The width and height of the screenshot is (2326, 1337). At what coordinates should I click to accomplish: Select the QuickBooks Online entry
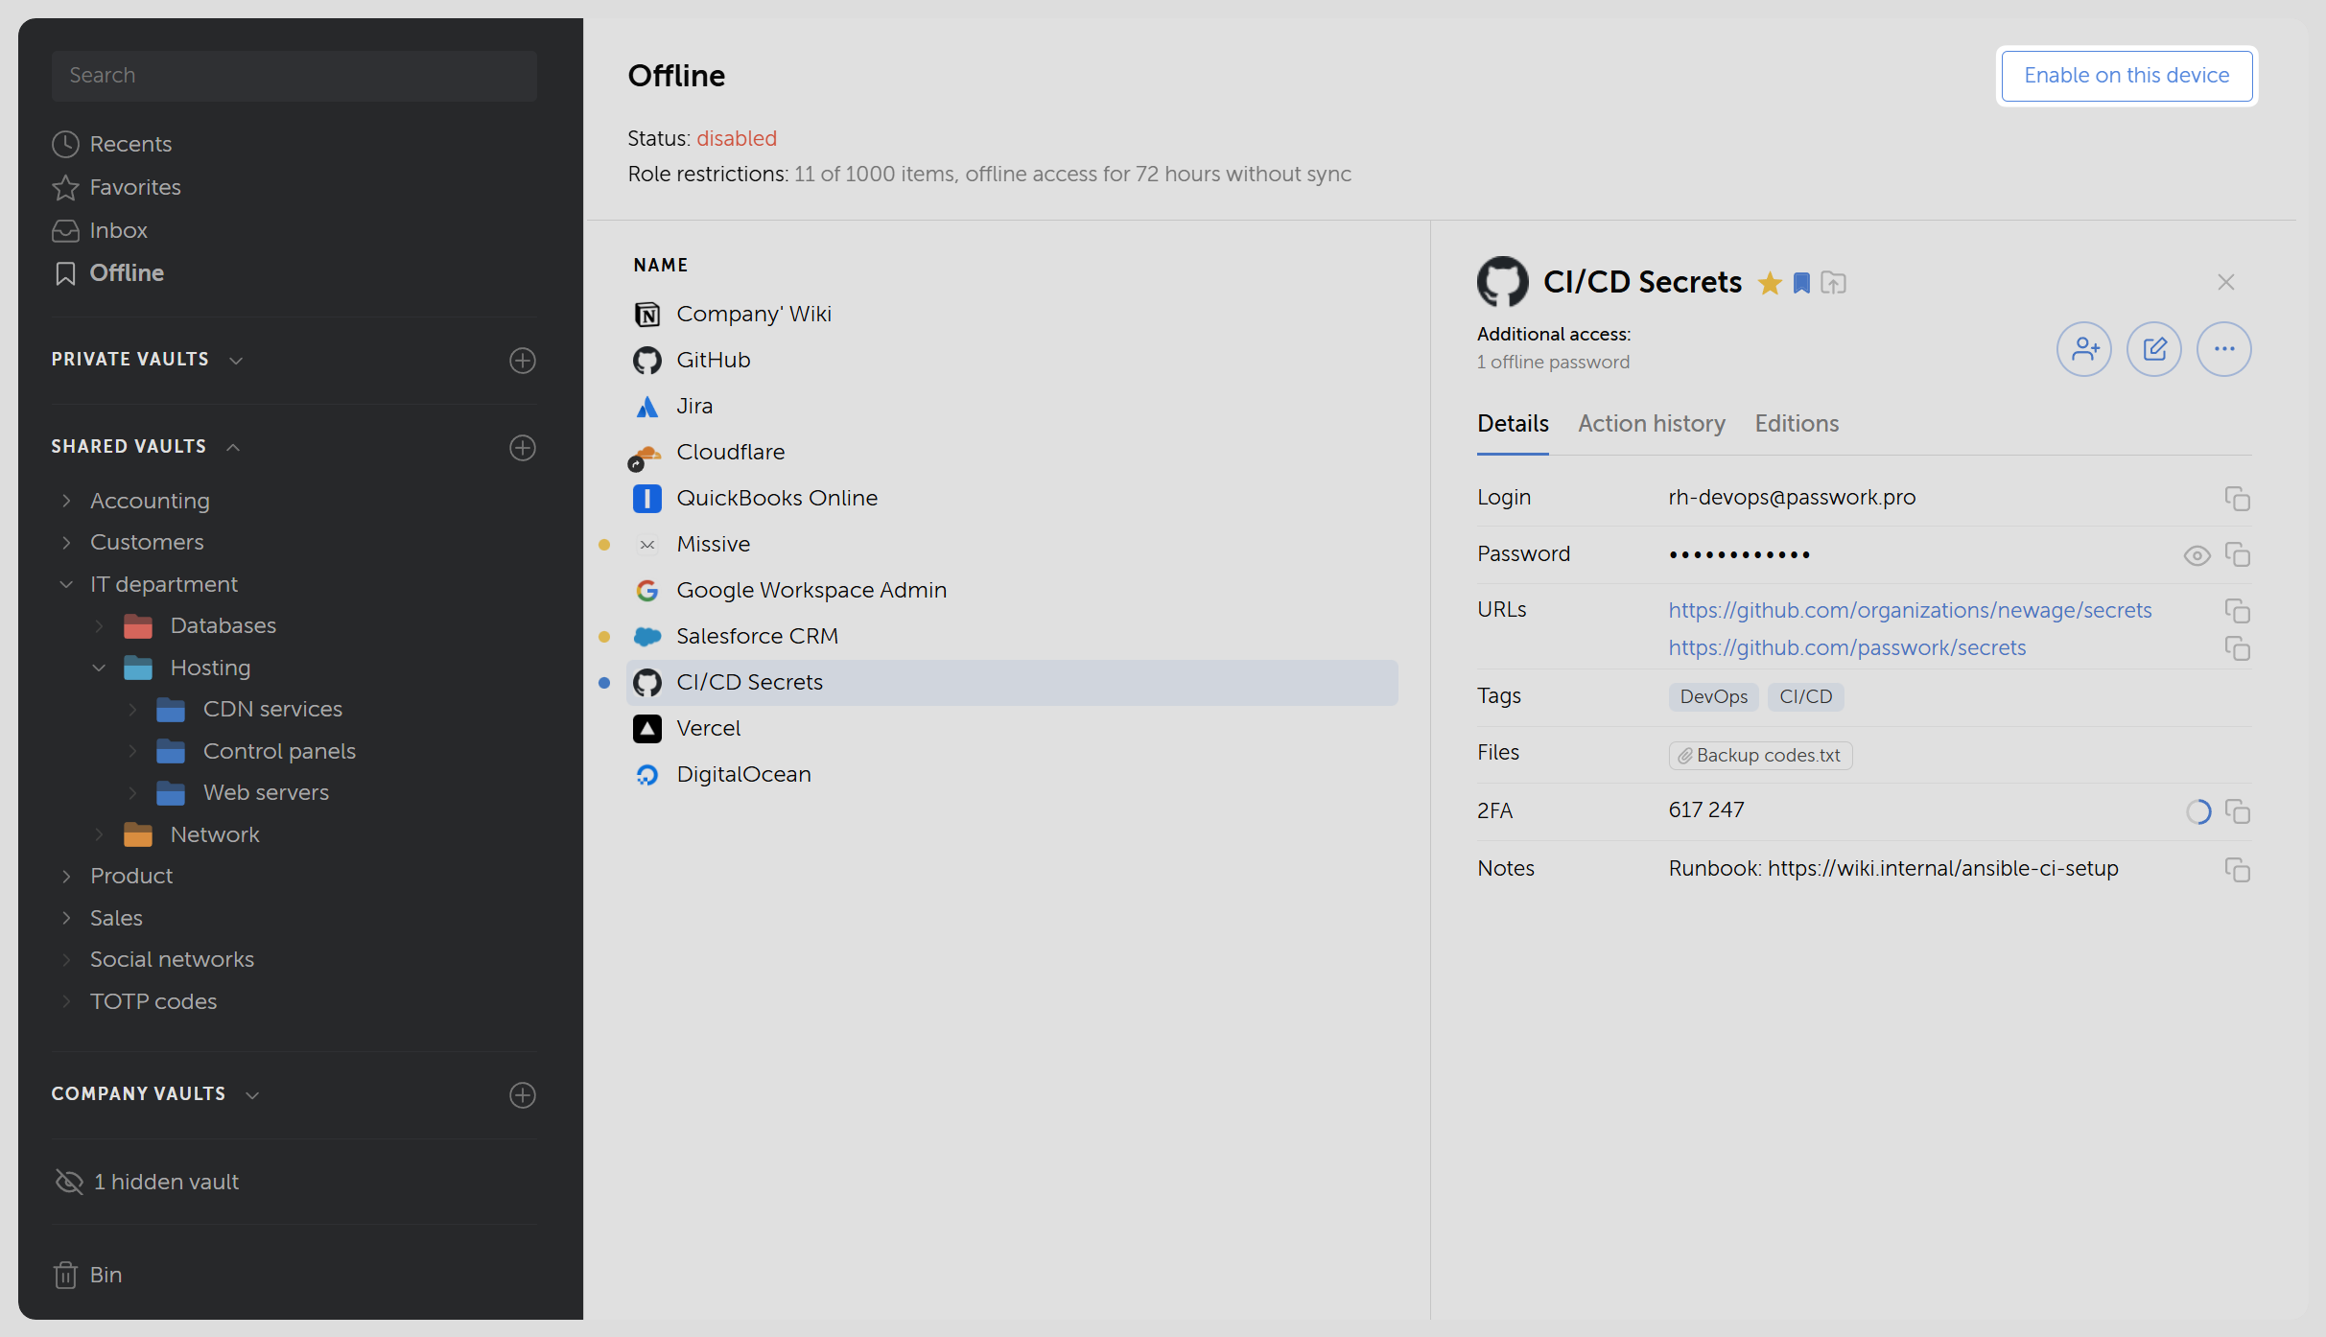pyautogui.click(x=1012, y=498)
